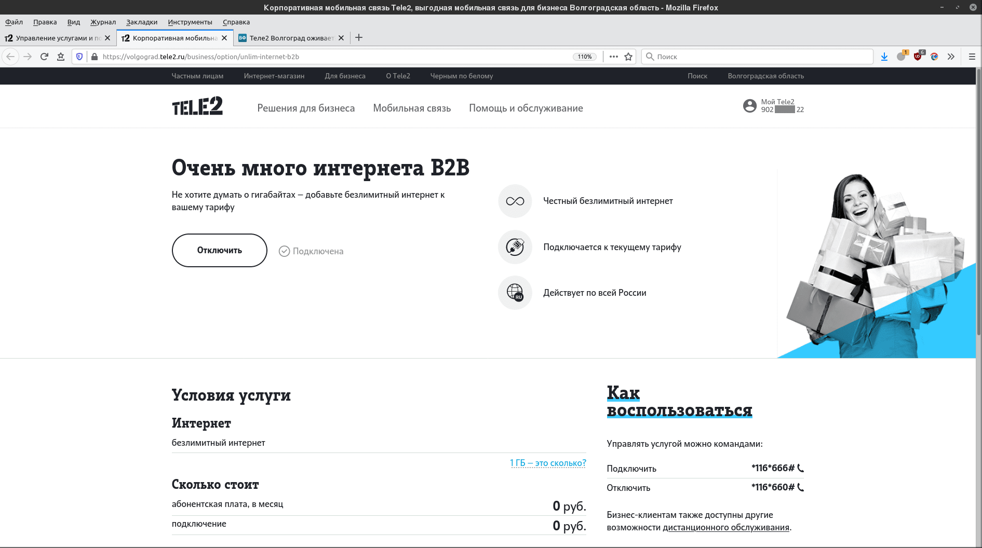Open a new tab with the plus button
982x548 pixels.
(359, 38)
